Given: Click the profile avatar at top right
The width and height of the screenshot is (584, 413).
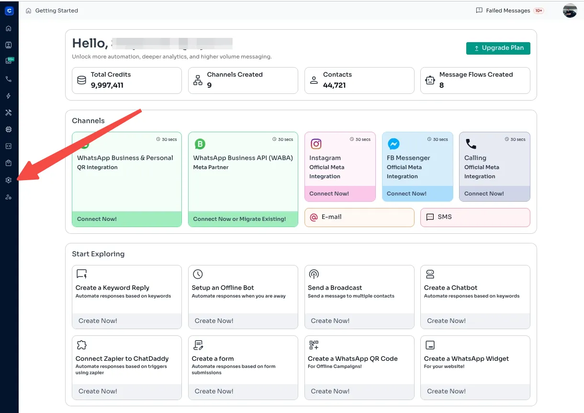Looking at the screenshot, I should coord(570,11).
